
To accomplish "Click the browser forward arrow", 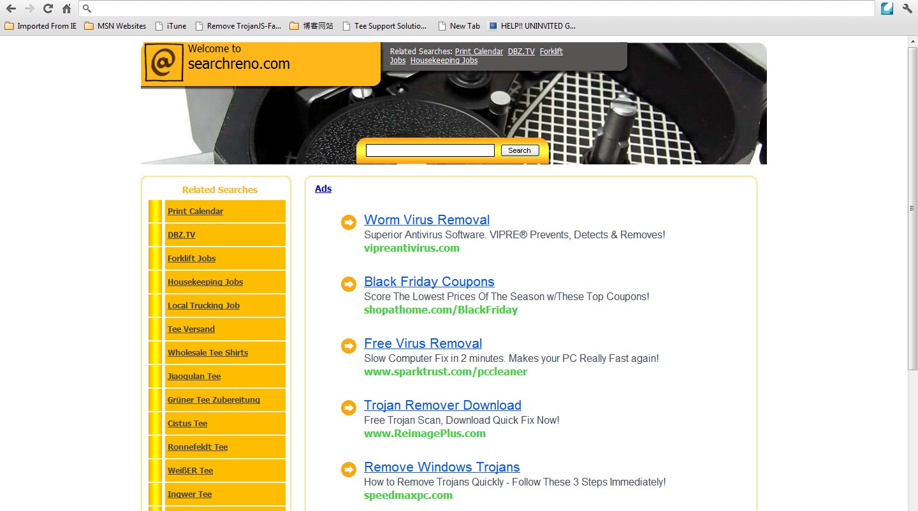I will 29,9.
